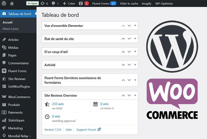207x139 pixels.
Task: Visit site via the home icon
Action: tap(12, 4)
